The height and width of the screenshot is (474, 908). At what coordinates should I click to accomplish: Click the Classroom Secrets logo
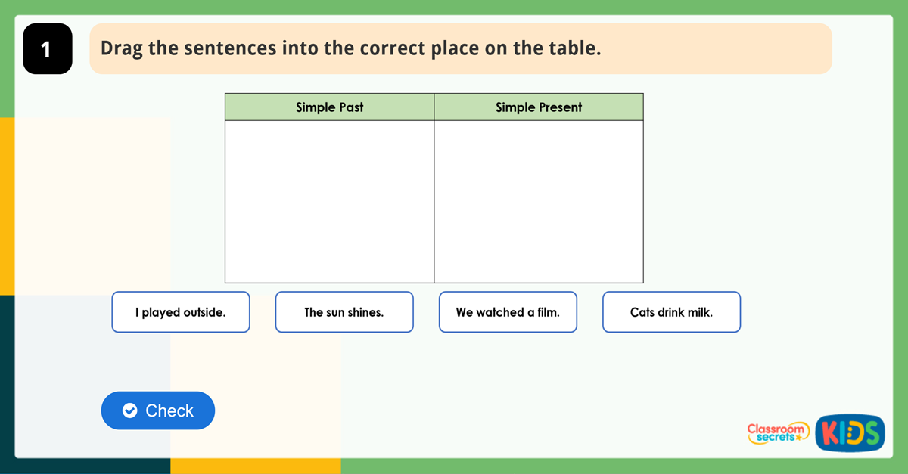point(778,433)
